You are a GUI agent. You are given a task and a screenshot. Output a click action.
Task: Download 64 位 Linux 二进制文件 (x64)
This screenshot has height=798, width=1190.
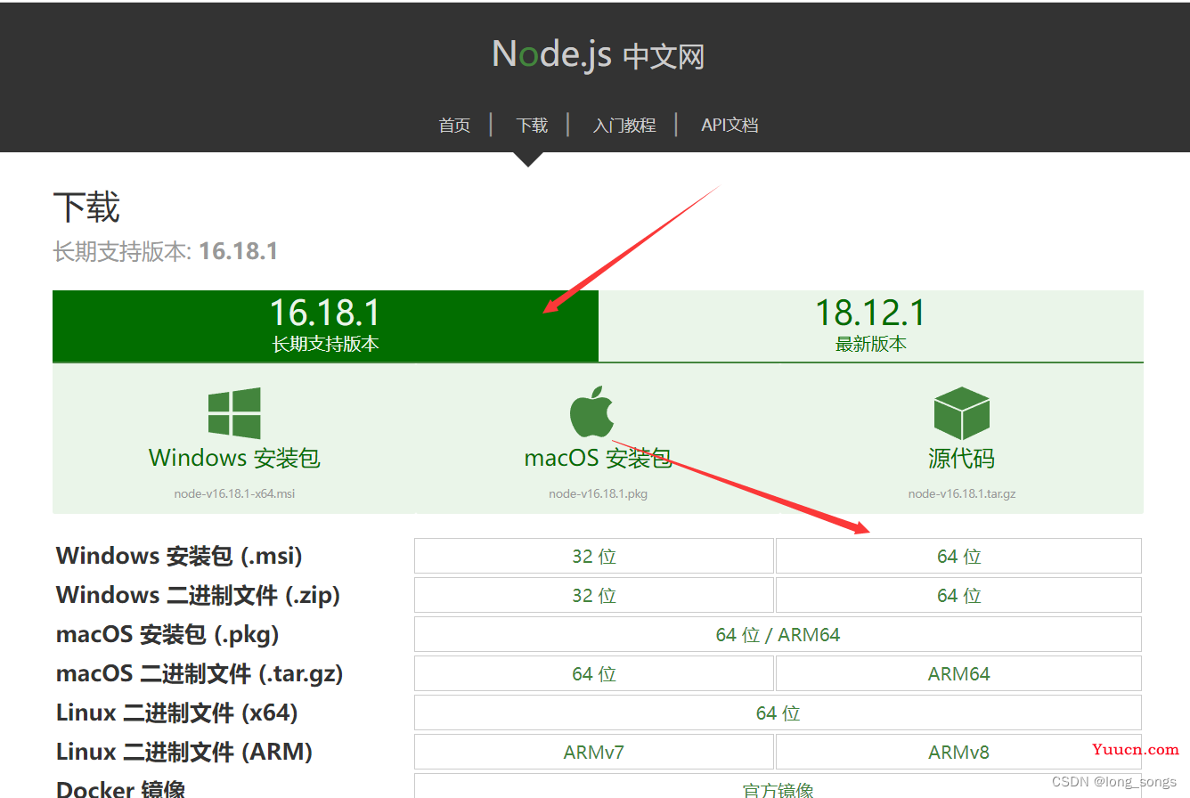[778, 712]
